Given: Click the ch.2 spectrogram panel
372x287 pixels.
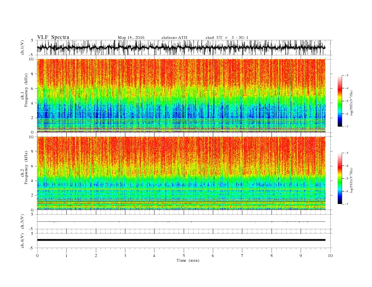Looking at the screenshot, I should [x=181, y=174].
